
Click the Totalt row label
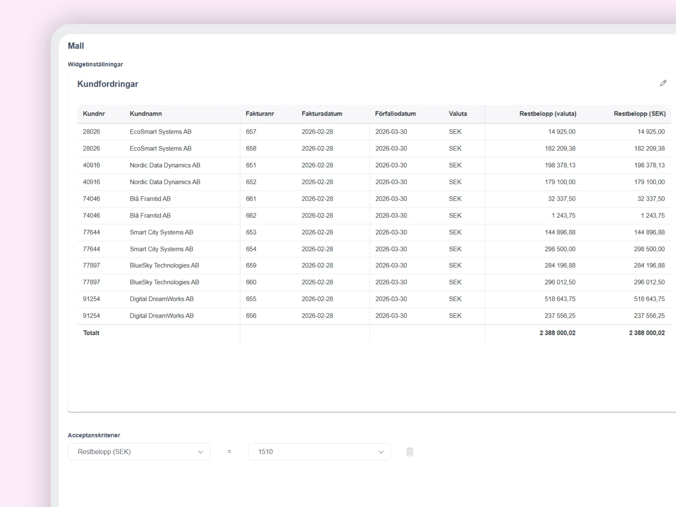coord(91,333)
